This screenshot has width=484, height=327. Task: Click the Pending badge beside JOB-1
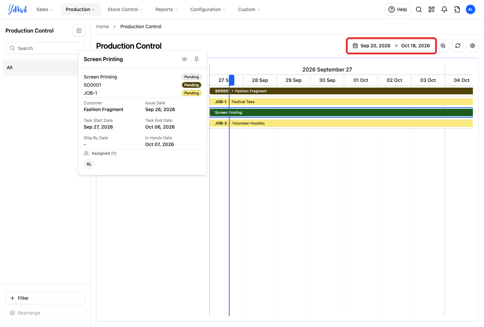coord(192,93)
